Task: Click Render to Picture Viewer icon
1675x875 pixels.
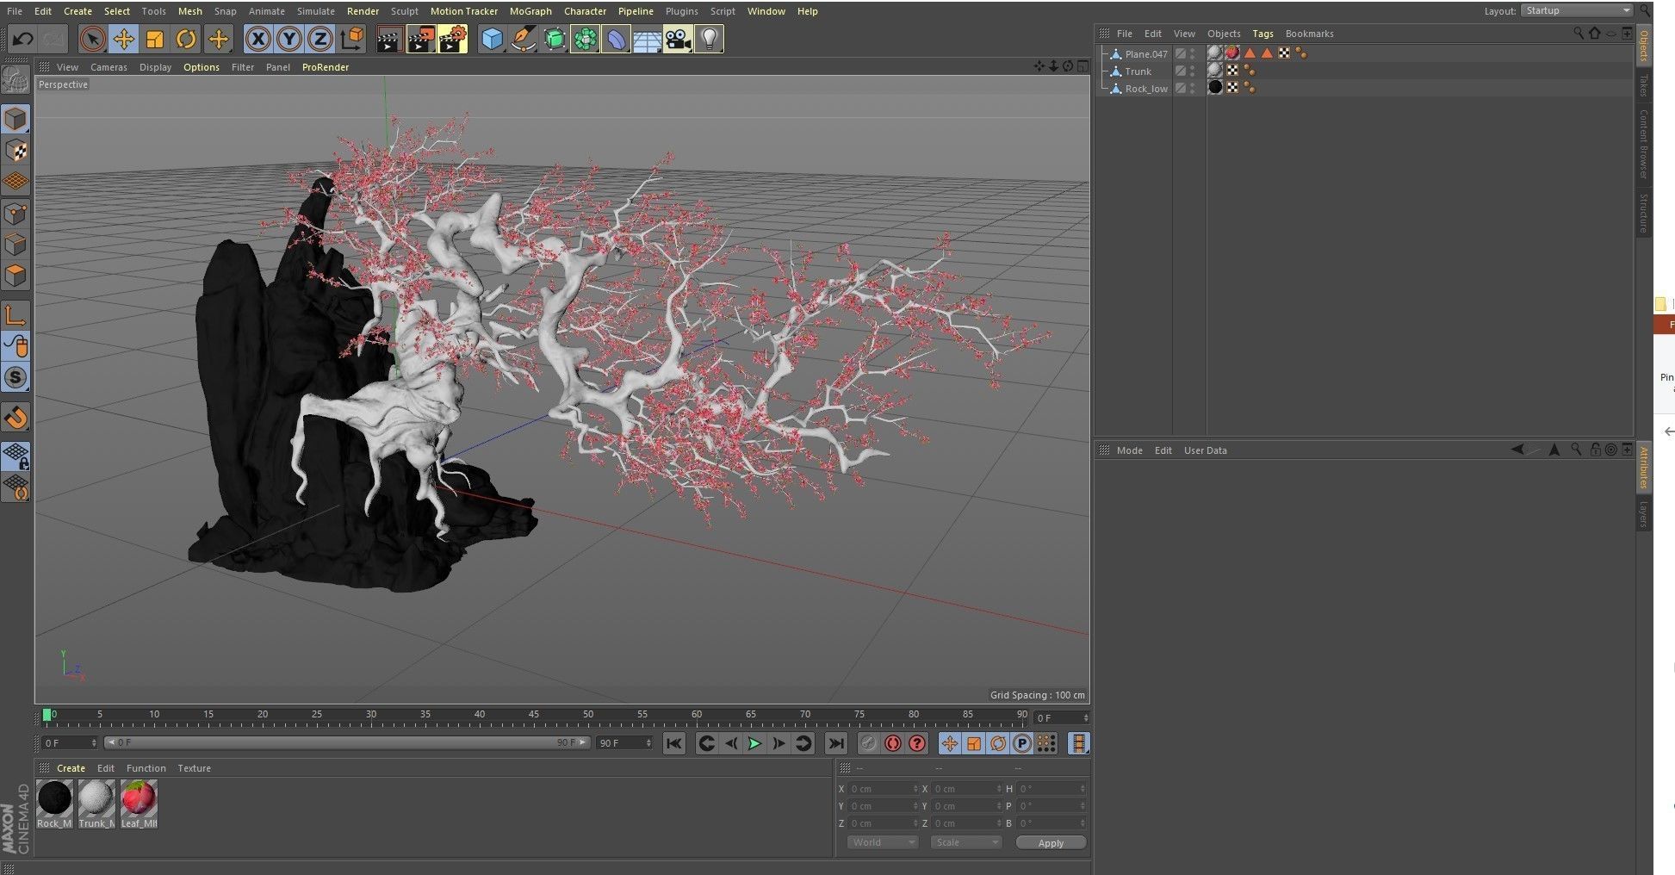Action: coord(421,39)
